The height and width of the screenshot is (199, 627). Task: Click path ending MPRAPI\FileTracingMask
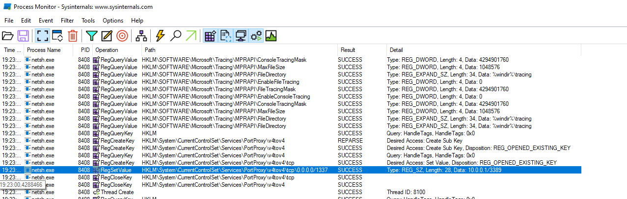pyautogui.click(x=218, y=89)
